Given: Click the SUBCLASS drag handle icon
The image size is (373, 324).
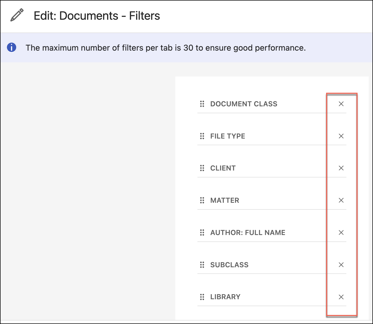Looking at the screenshot, I should coord(202,265).
